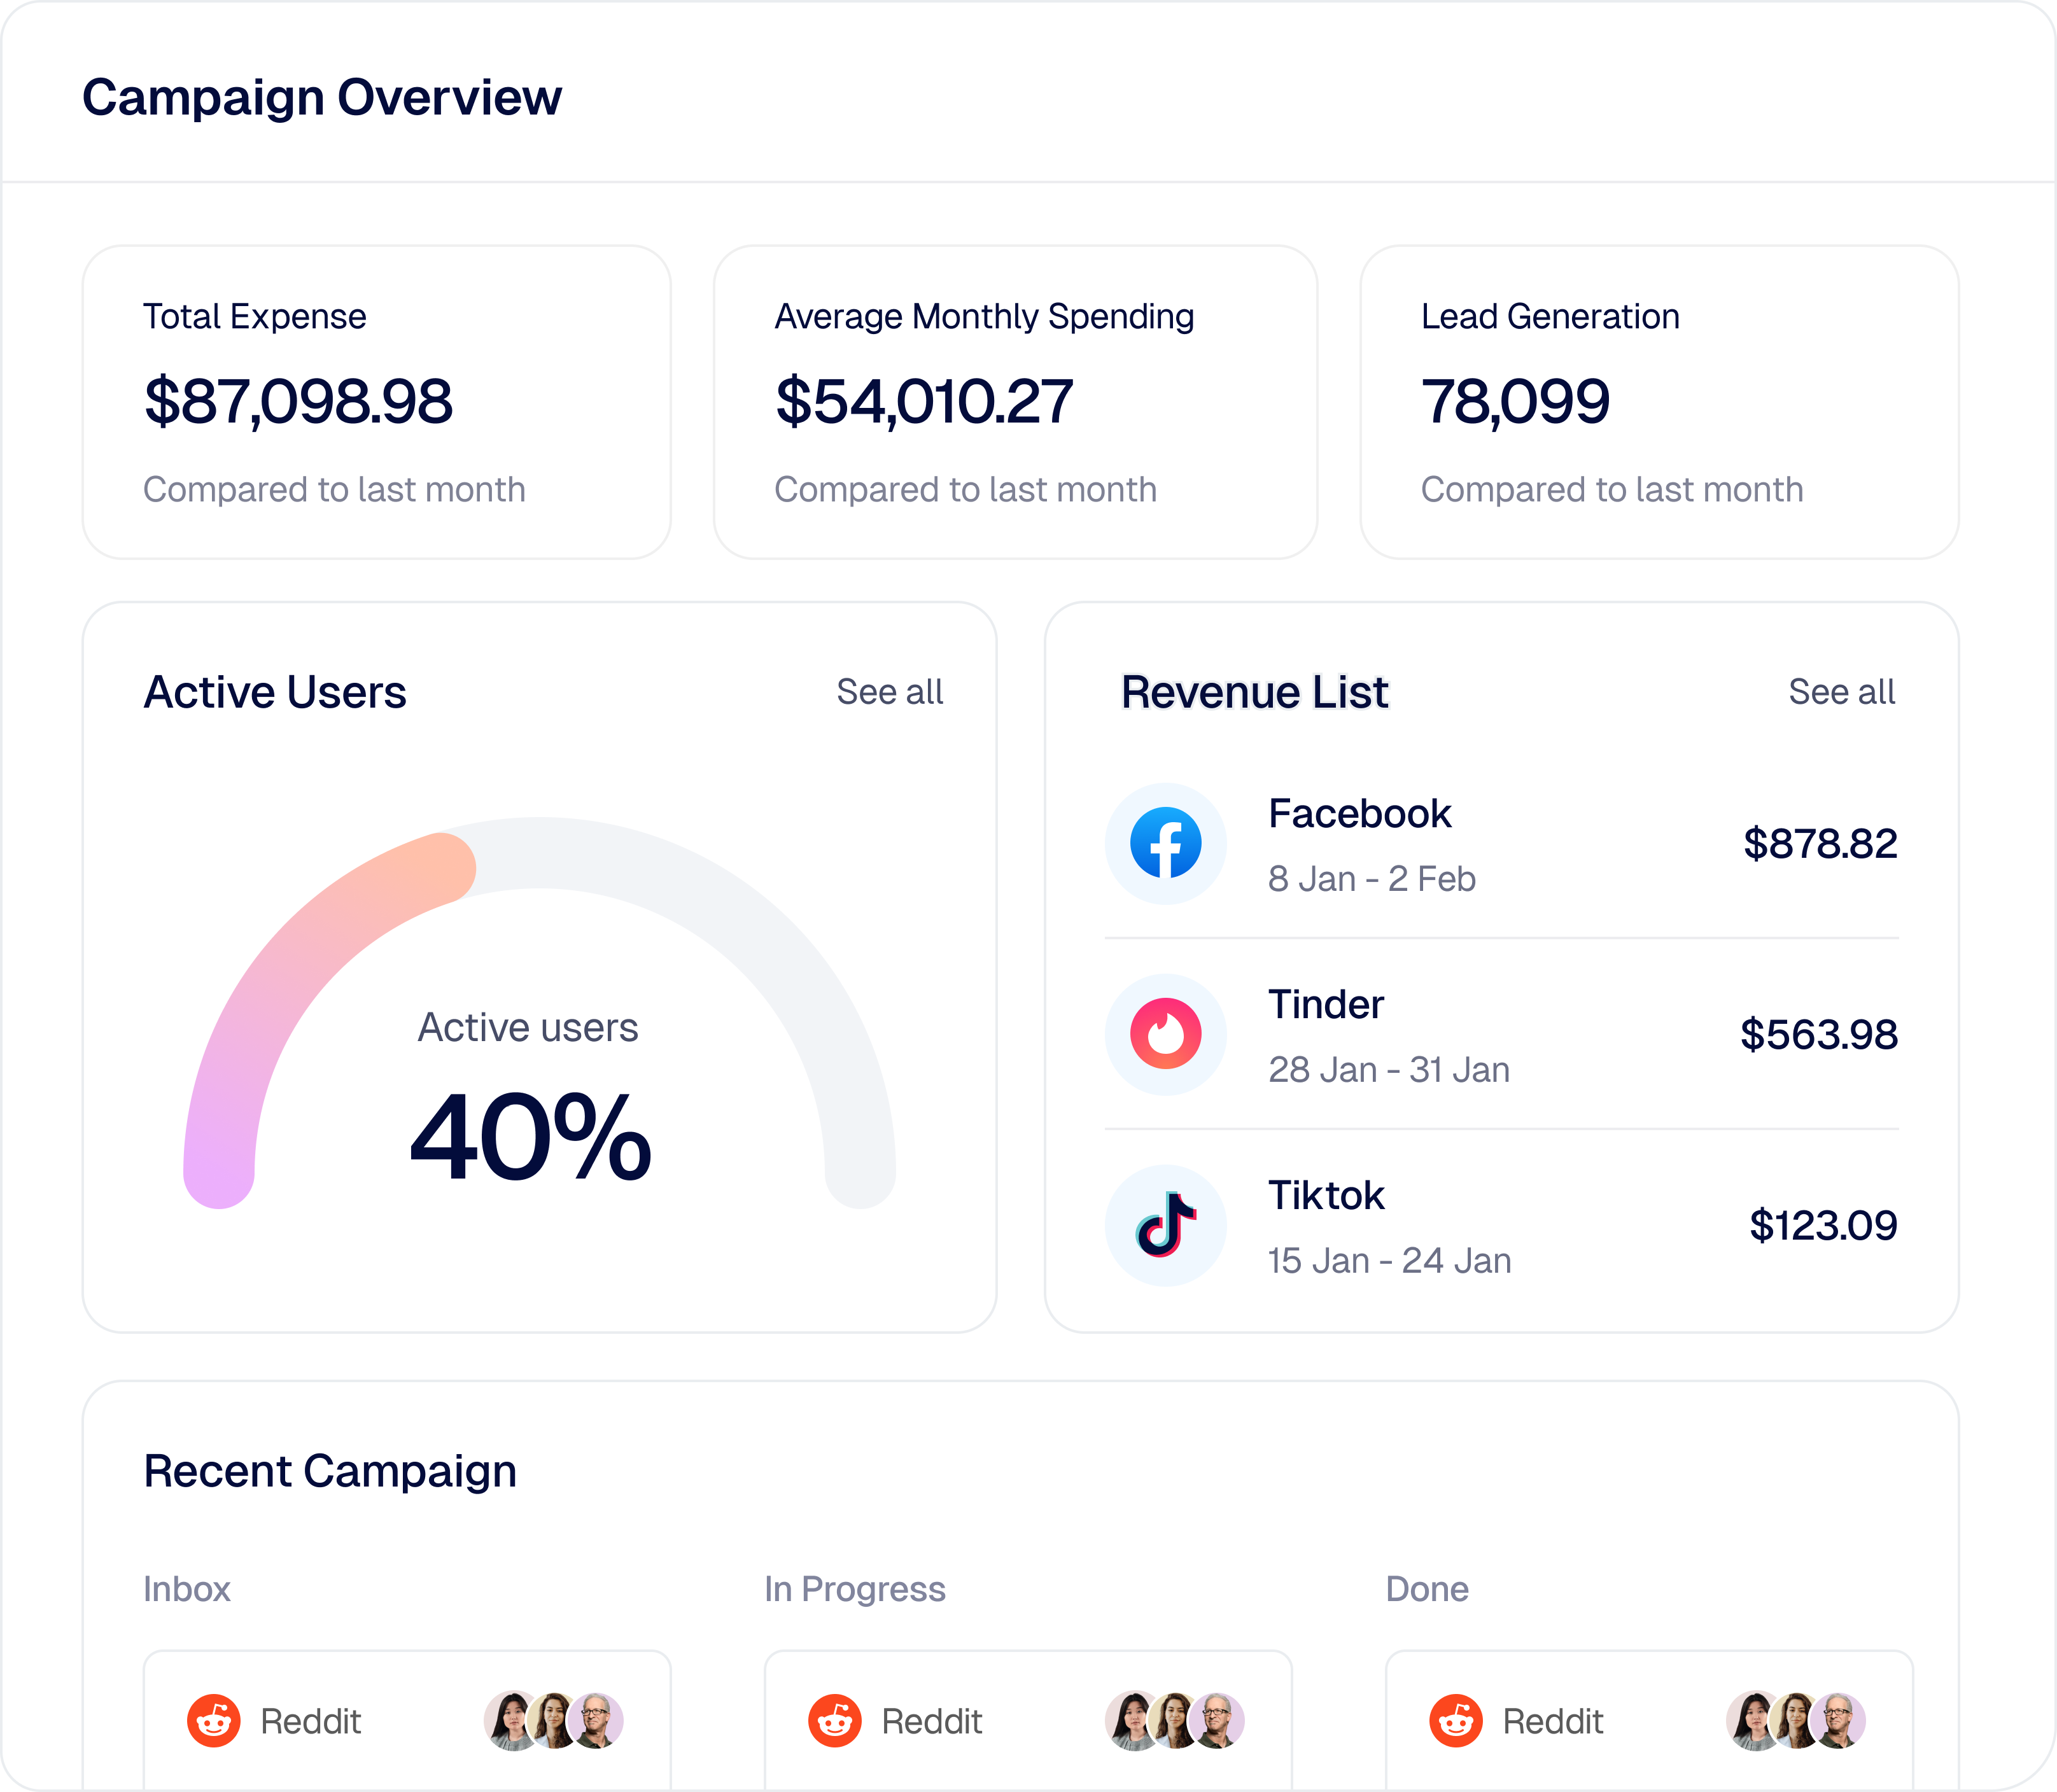Select the In Progress column heading
Screen dimensions: 2057x1792
point(854,1589)
